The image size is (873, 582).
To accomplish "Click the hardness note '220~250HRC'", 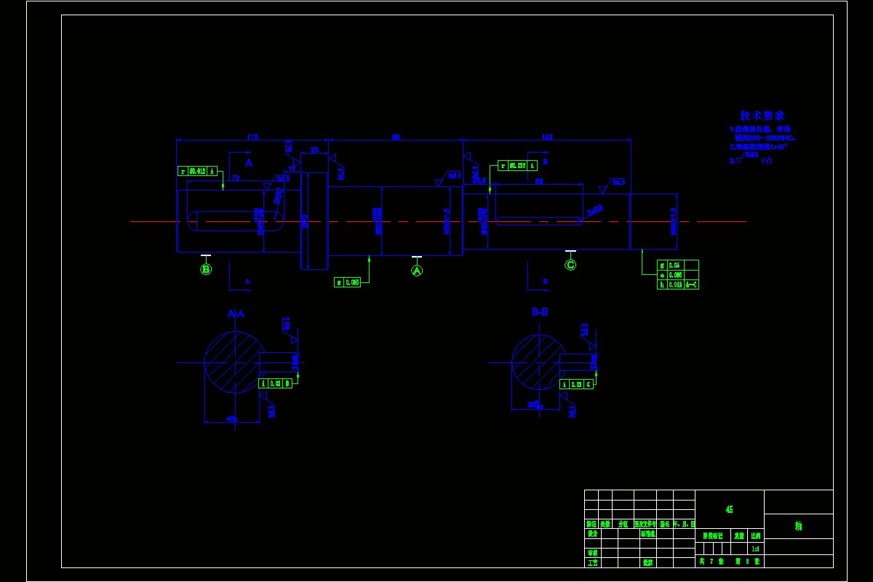I will pos(770,137).
